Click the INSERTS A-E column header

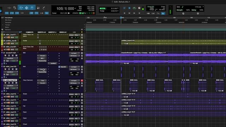click(x=42, y=32)
